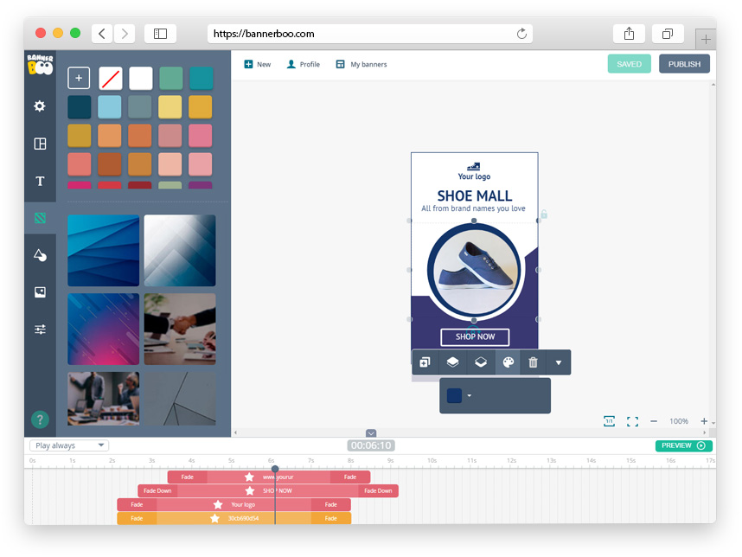742x557 pixels.
Task: Click the bring layer forward icon
Action: tap(452, 362)
